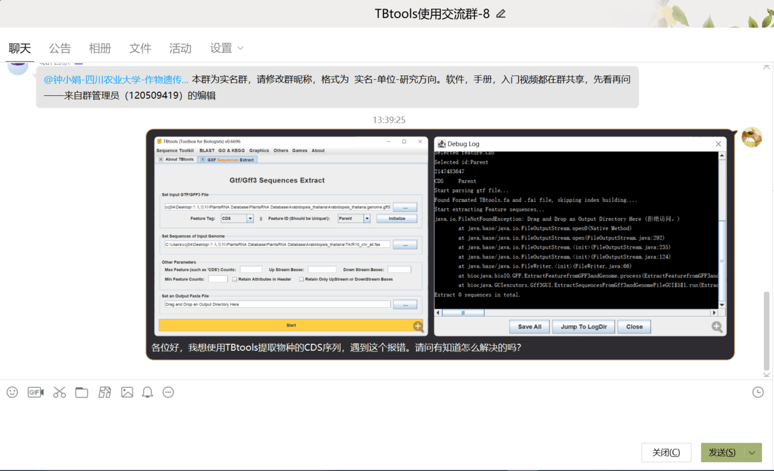This screenshot has height=471, width=774.
Task: Click the chat scrollbar down arrow
Action: [x=767, y=374]
